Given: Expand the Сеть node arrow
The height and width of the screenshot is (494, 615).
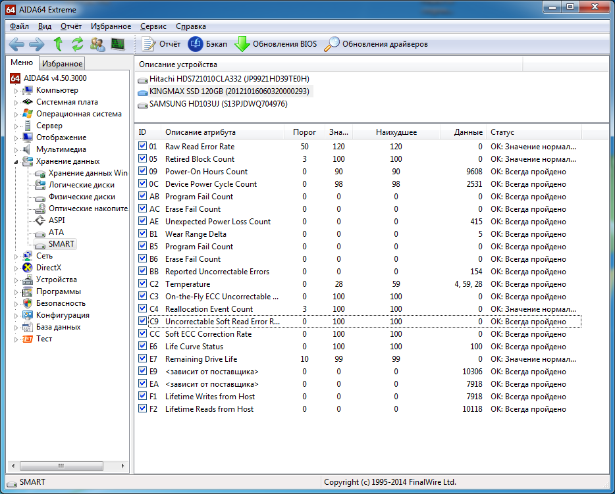Looking at the screenshot, I should click(x=16, y=257).
